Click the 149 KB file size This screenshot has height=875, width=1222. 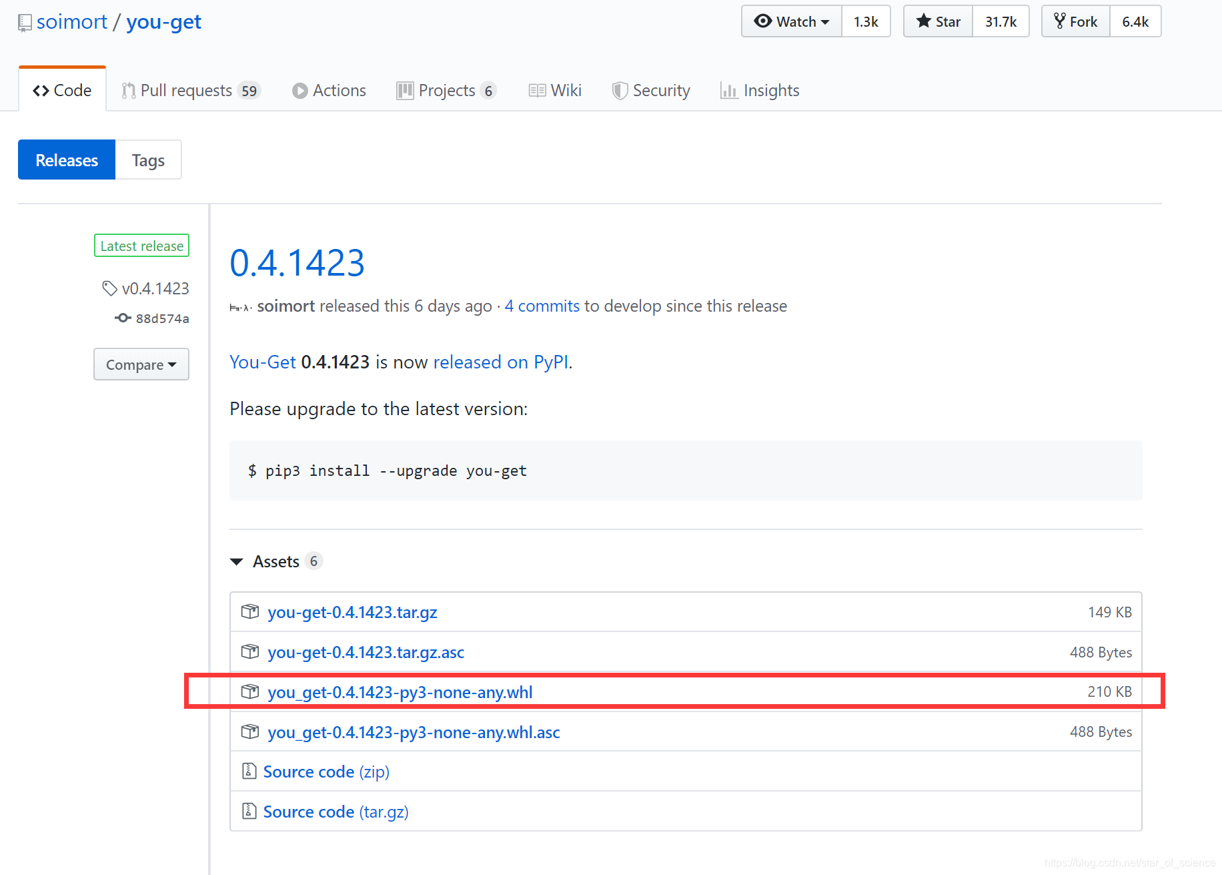[1109, 612]
